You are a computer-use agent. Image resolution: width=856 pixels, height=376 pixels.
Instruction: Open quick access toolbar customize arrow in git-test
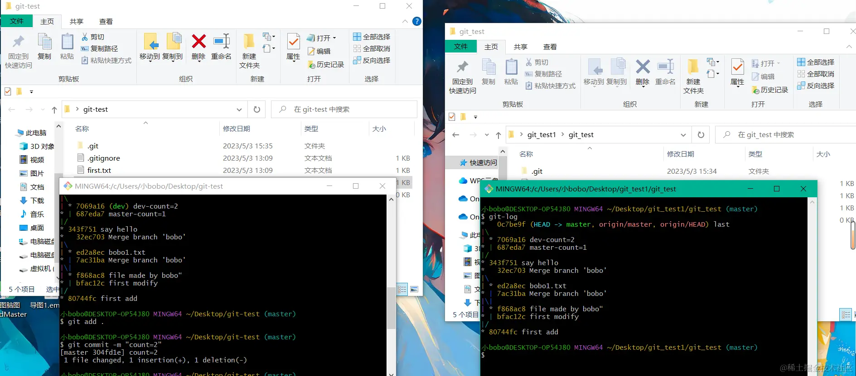click(31, 91)
